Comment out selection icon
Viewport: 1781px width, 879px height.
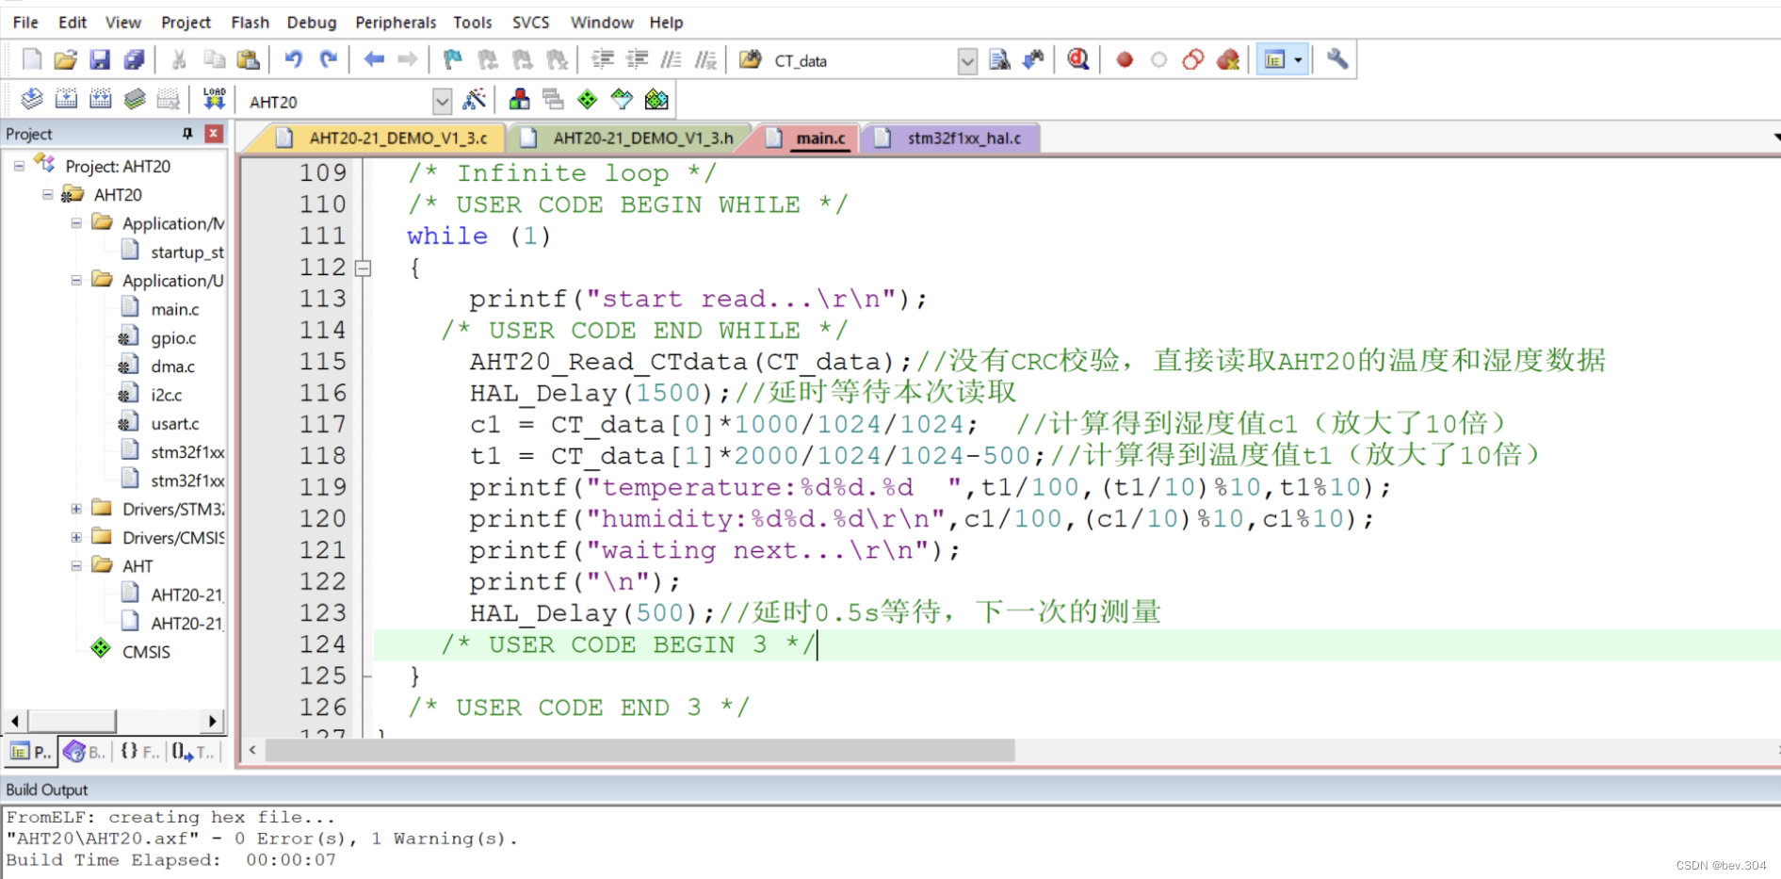672,60
